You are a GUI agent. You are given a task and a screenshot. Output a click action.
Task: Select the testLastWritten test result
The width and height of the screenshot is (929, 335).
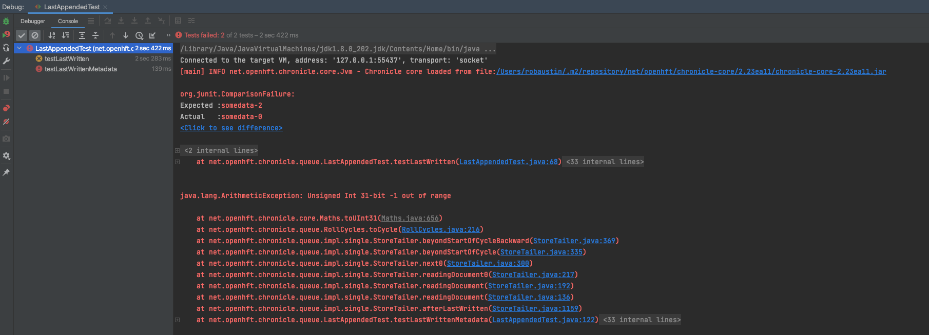coord(93,58)
